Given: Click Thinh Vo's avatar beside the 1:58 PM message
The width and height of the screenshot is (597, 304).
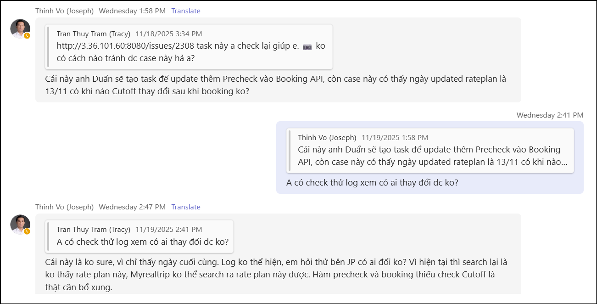Looking at the screenshot, I should click(20, 28).
